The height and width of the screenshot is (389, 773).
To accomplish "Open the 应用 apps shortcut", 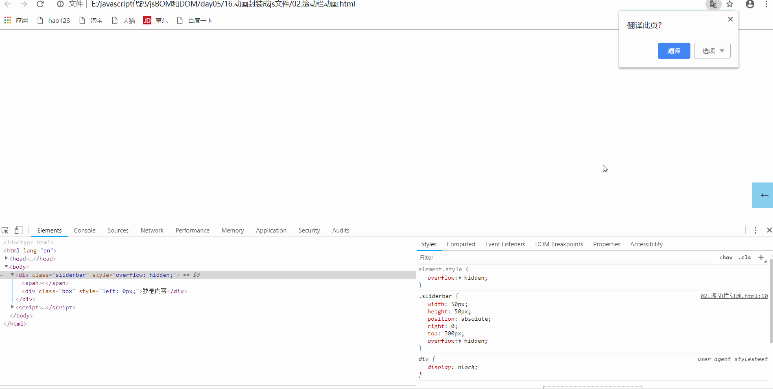I will [16, 20].
